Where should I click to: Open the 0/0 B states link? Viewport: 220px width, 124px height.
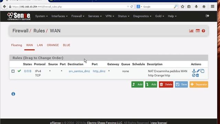click(x=27, y=71)
